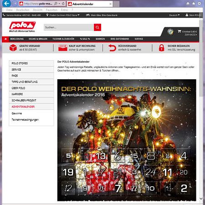Click the page vertical scrollbar thumb
This screenshot has height=205, width=205.
point(201,58)
